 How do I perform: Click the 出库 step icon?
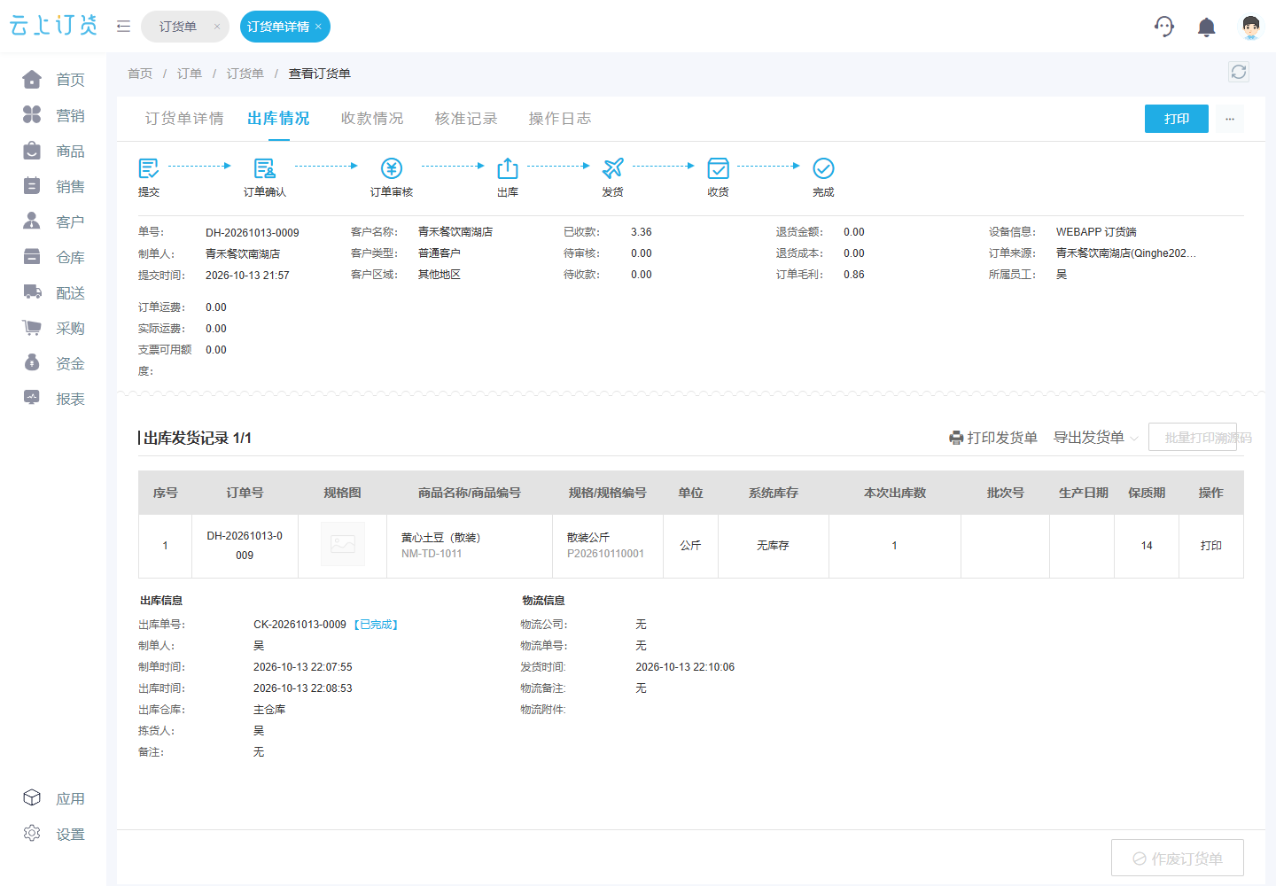click(x=508, y=167)
